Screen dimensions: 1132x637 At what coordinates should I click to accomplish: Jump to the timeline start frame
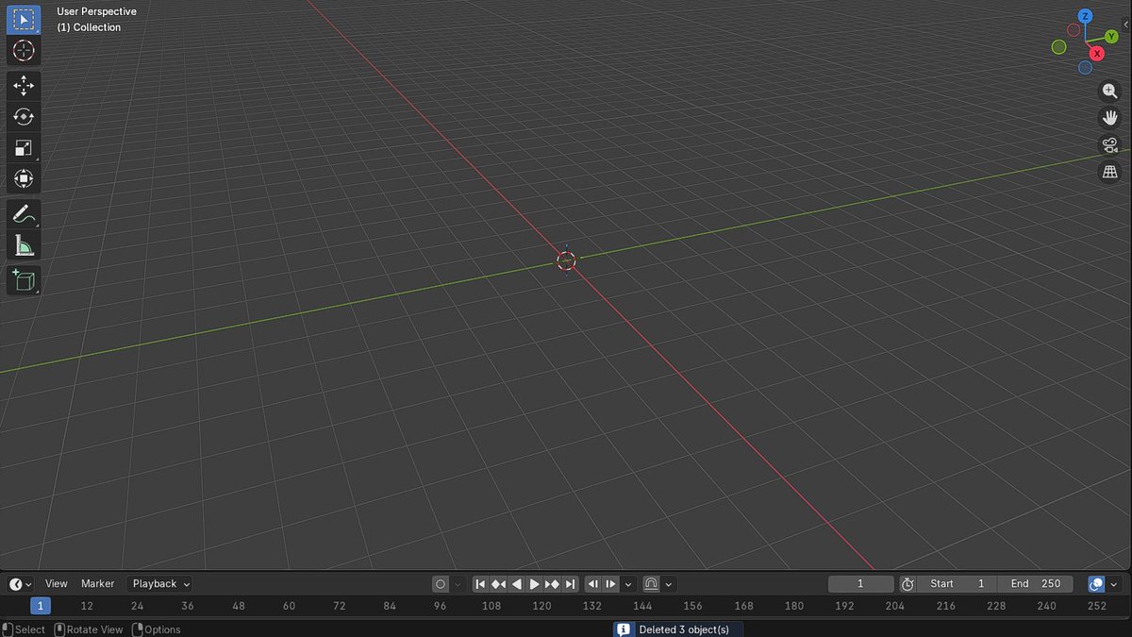click(480, 584)
